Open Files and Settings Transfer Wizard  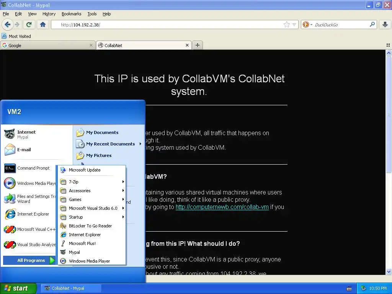29,199
